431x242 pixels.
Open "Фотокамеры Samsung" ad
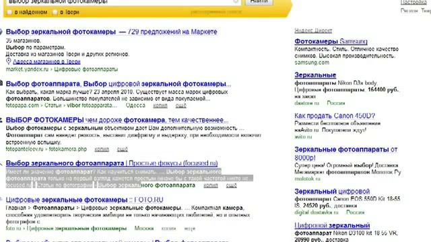pos(331,42)
